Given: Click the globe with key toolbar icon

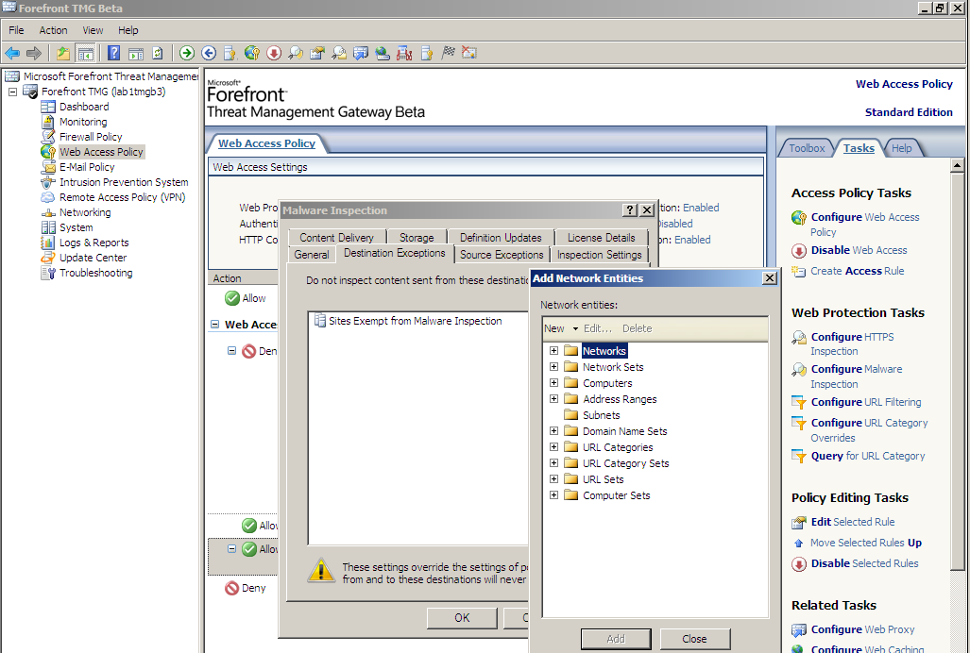Looking at the screenshot, I should (252, 53).
